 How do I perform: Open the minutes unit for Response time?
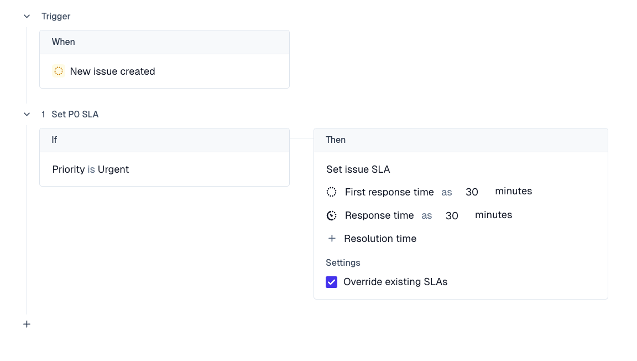493,215
